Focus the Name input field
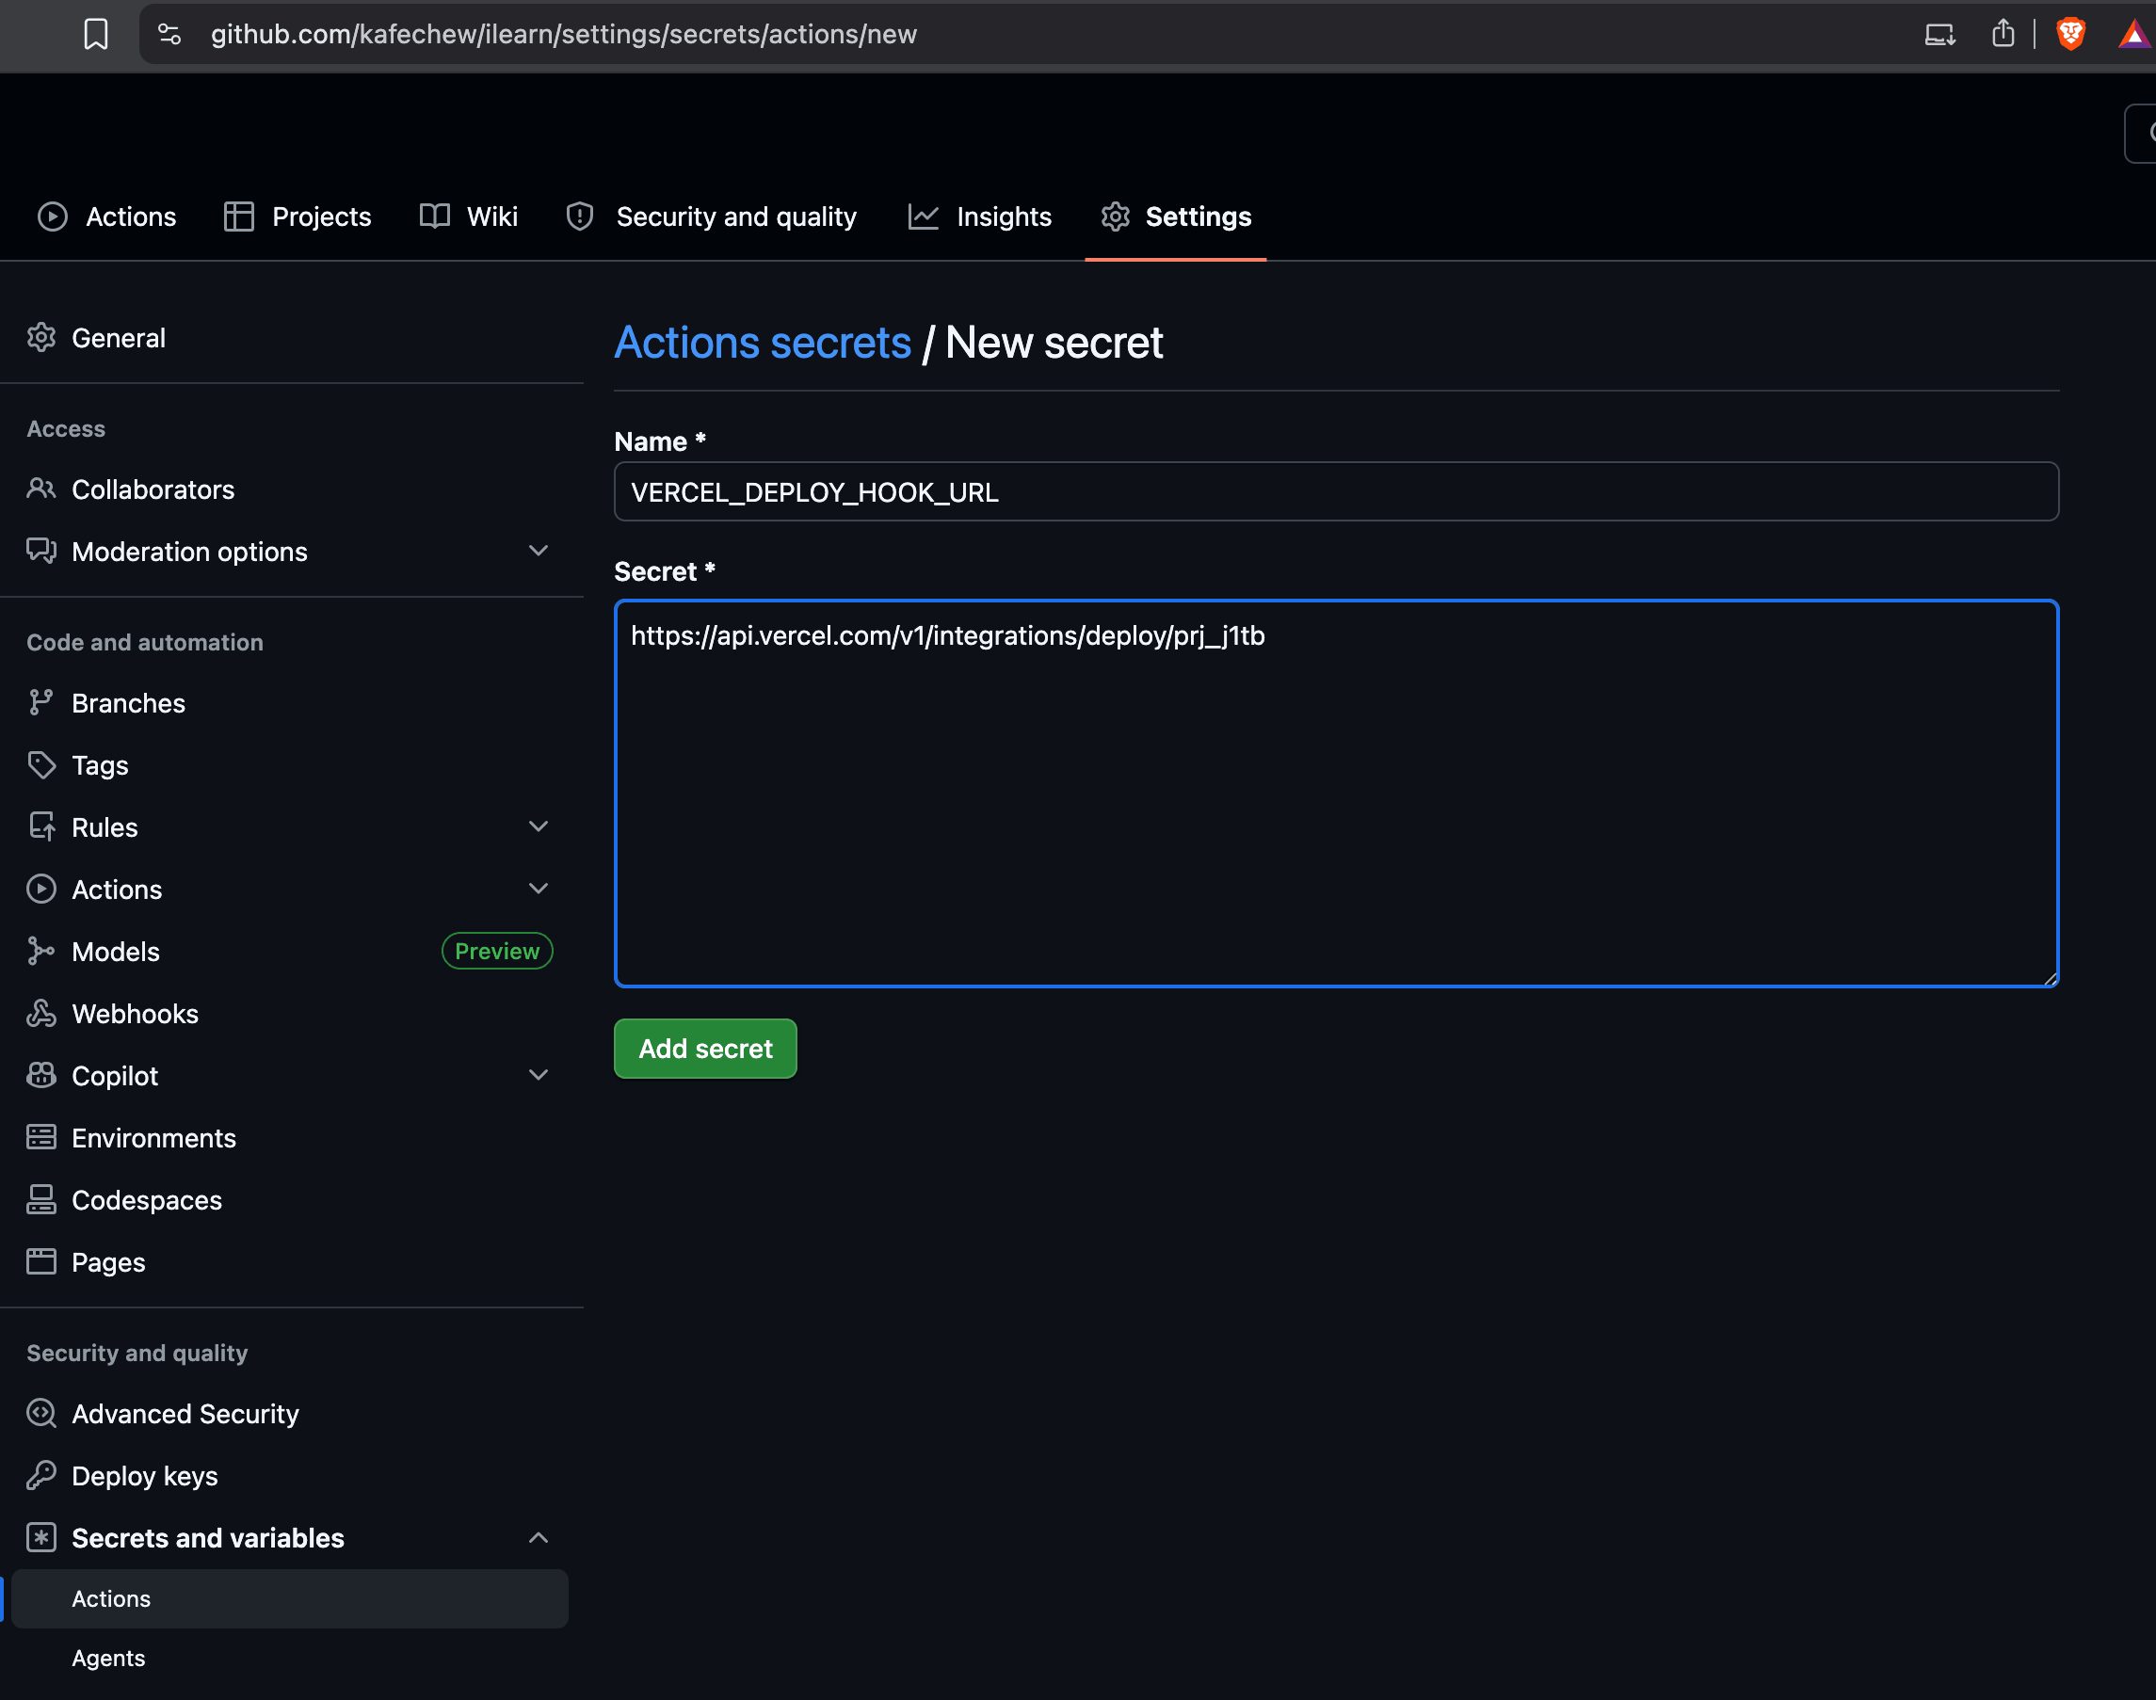Image resolution: width=2156 pixels, height=1700 pixels. click(1336, 490)
